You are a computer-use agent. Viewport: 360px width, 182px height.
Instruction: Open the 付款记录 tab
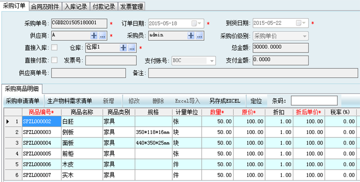pyautogui.click(x=104, y=7)
